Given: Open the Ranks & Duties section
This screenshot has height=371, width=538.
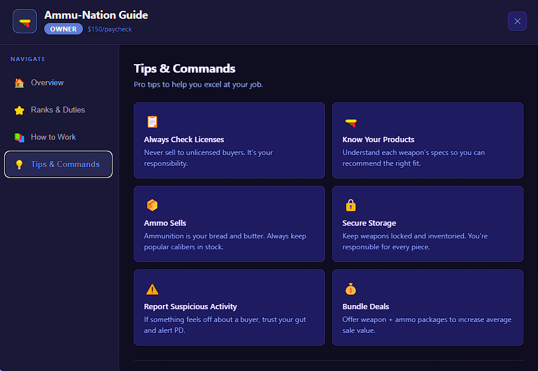Looking at the screenshot, I should pos(58,110).
